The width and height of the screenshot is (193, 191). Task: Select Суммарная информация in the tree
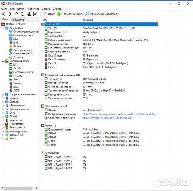(x=24, y=31)
